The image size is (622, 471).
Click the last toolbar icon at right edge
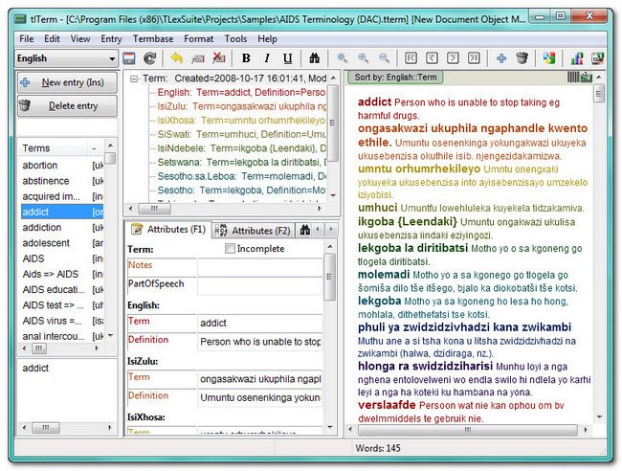[598, 58]
